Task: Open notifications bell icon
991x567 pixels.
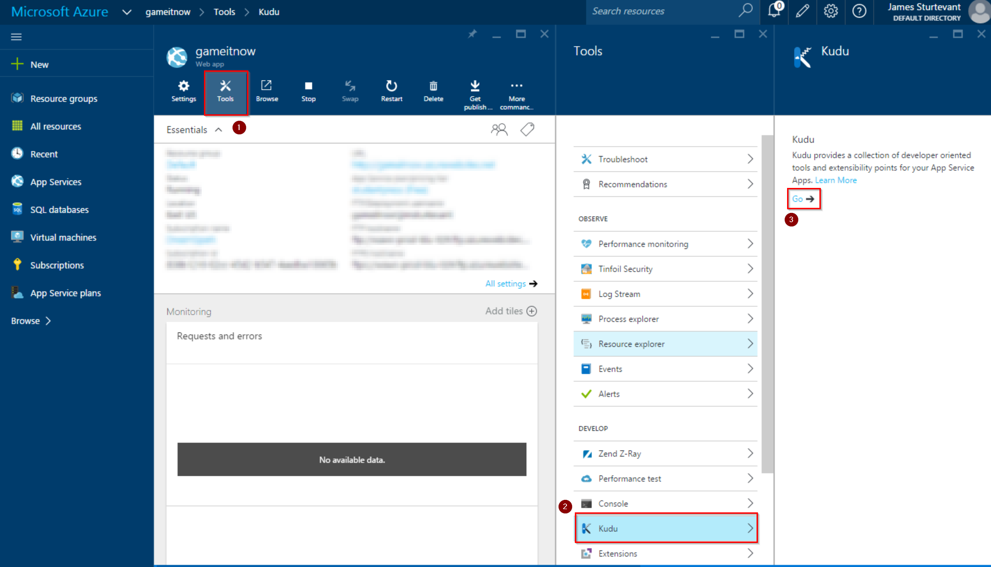Action: (x=775, y=10)
